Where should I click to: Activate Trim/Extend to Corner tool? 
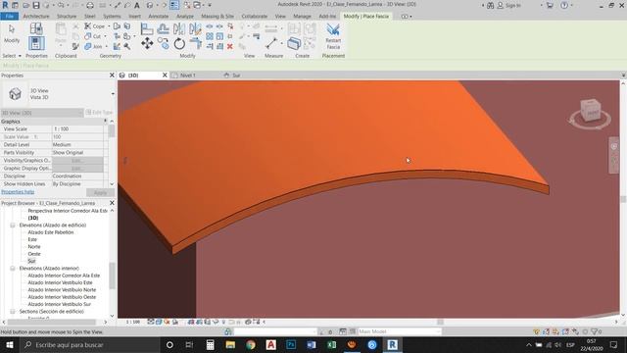tap(196, 43)
